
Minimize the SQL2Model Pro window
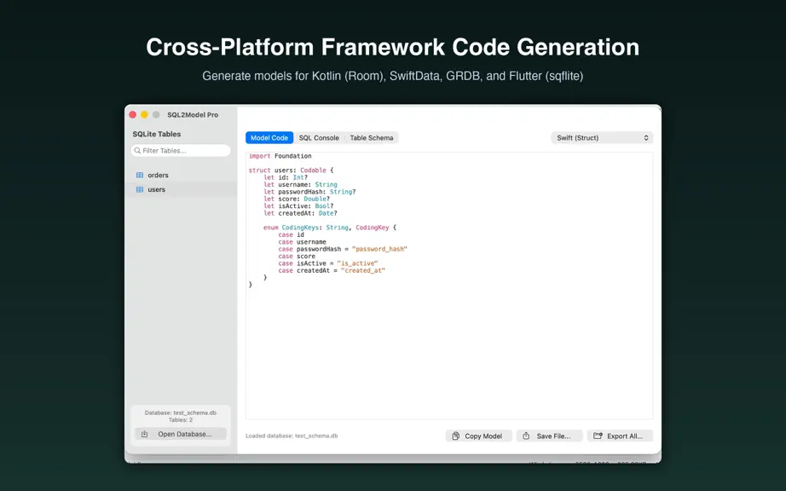(144, 115)
